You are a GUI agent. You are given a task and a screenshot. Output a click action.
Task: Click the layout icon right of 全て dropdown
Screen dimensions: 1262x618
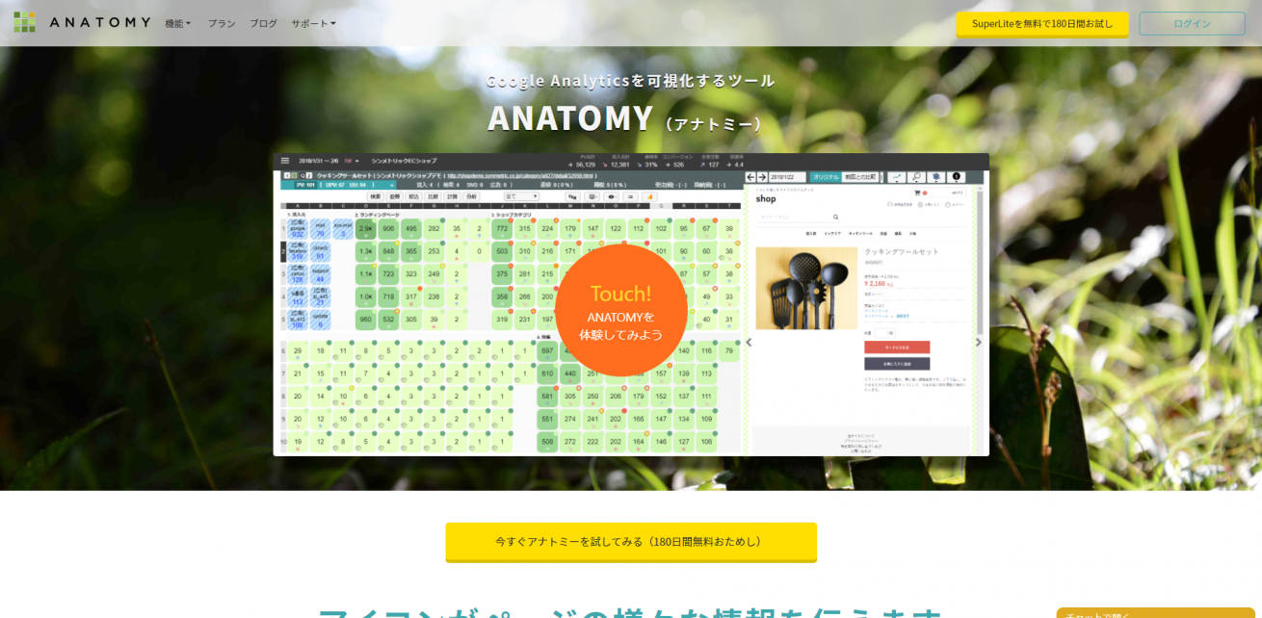[572, 195]
